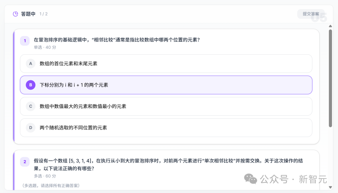Screen dimensions: 338x193
Task: Click the letter D circle icon
Action: coord(30,128)
